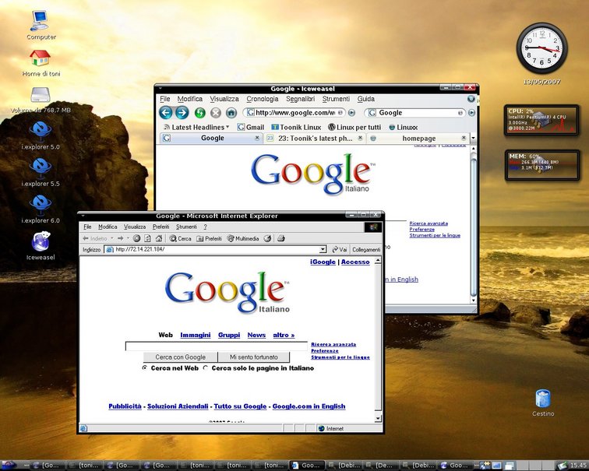589x471 pixels.
Task: Switch to the homepage tab in Iceweasel
Action: point(418,138)
